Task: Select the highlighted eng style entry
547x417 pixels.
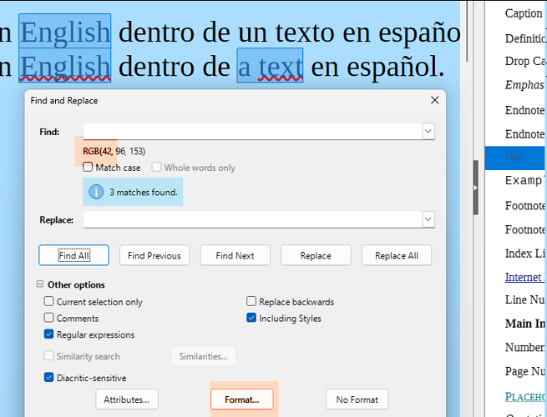Action: click(x=514, y=158)
